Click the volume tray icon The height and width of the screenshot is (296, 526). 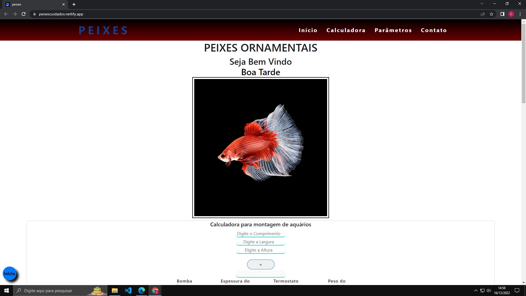click(489, 291)
